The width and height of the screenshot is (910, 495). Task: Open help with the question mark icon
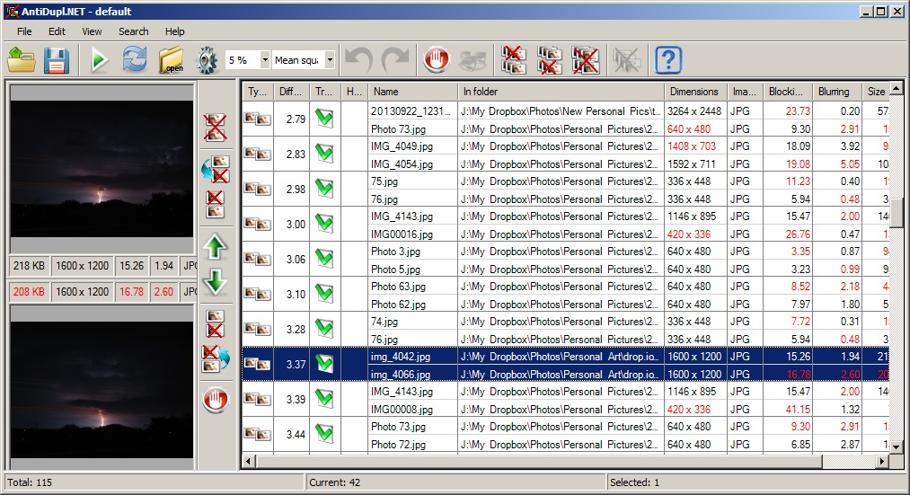[668, 60]
